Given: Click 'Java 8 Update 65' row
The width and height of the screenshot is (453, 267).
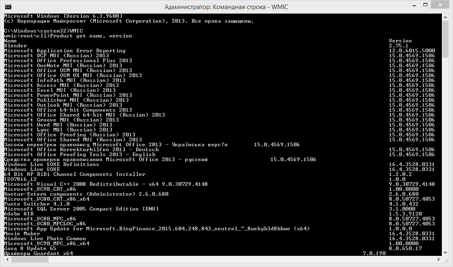Looking at the screenshot, I should pos(30,248).
